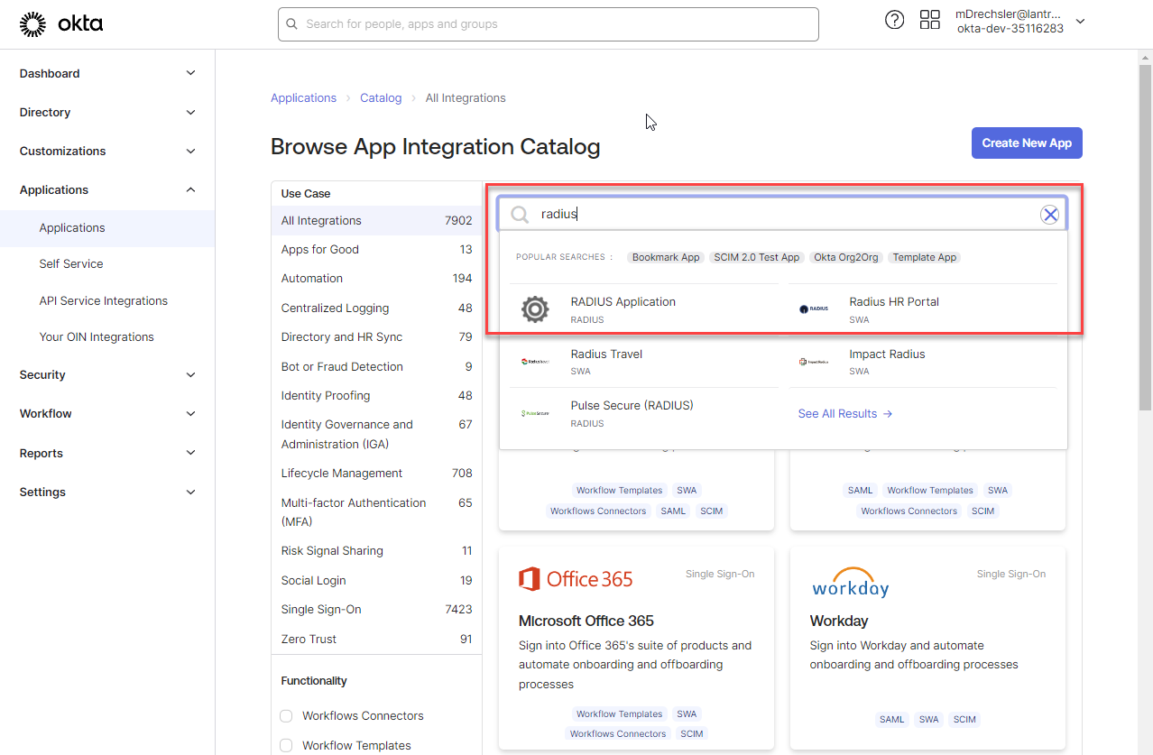Expand the Settings menu chevron

coord(190,492)
